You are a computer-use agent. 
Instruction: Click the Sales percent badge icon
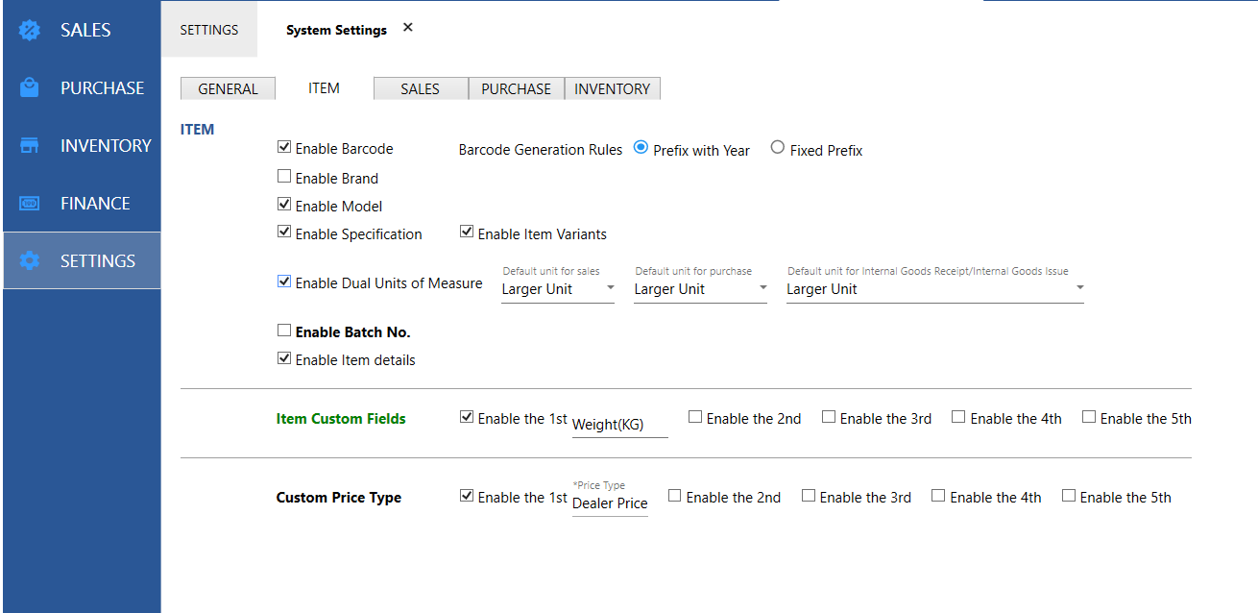coord(30,31)
